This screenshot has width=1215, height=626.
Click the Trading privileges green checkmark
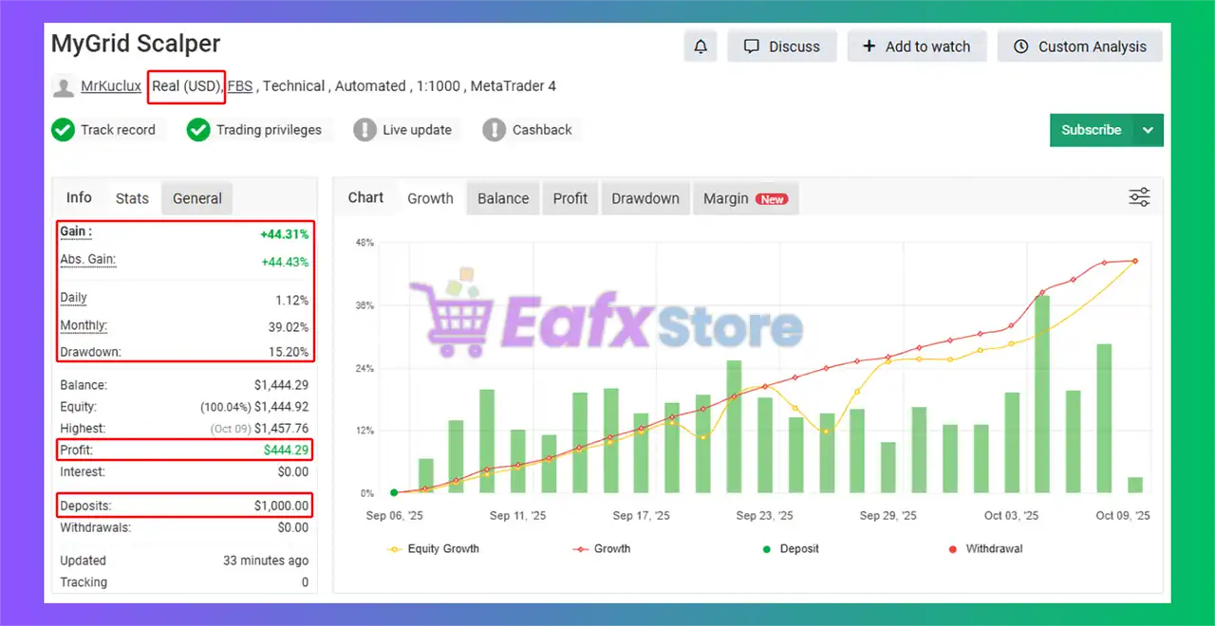[198, 130]
